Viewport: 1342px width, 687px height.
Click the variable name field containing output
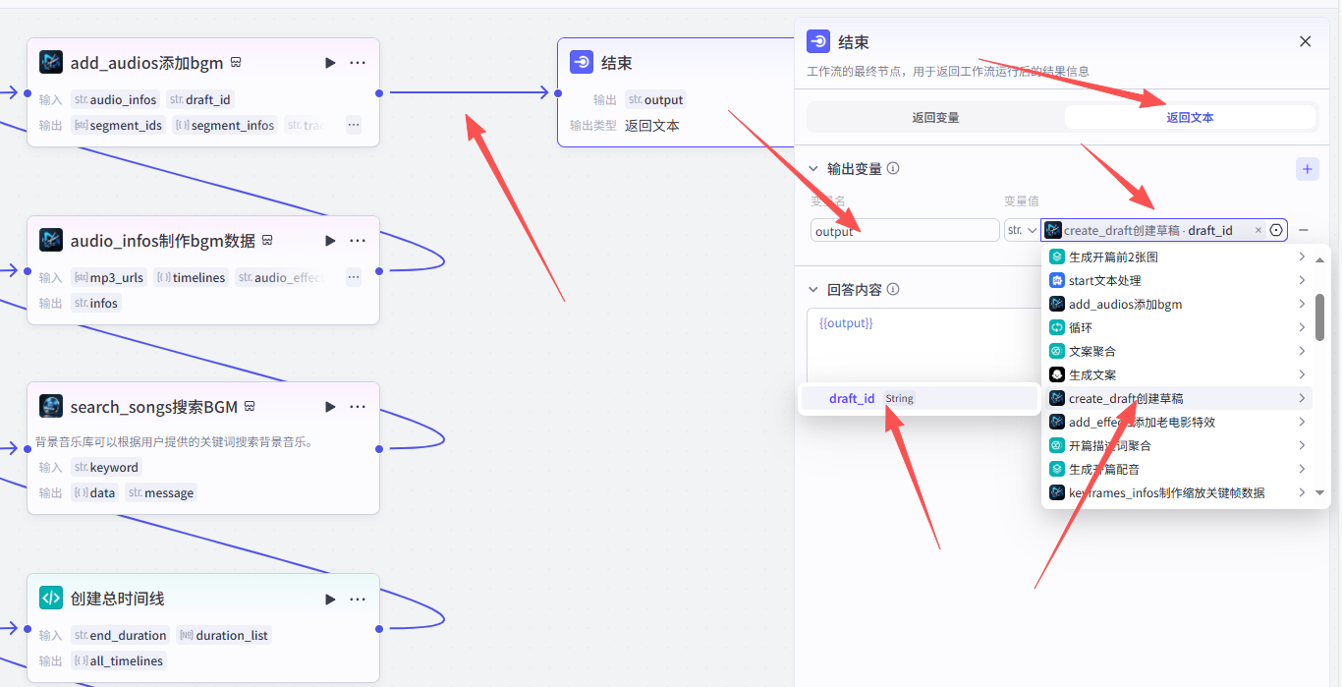tap(904, 231)
